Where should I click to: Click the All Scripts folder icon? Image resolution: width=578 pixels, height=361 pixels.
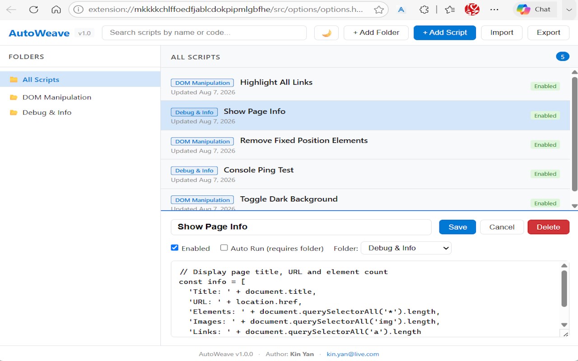pyautogui.click(x=14, y=79)
